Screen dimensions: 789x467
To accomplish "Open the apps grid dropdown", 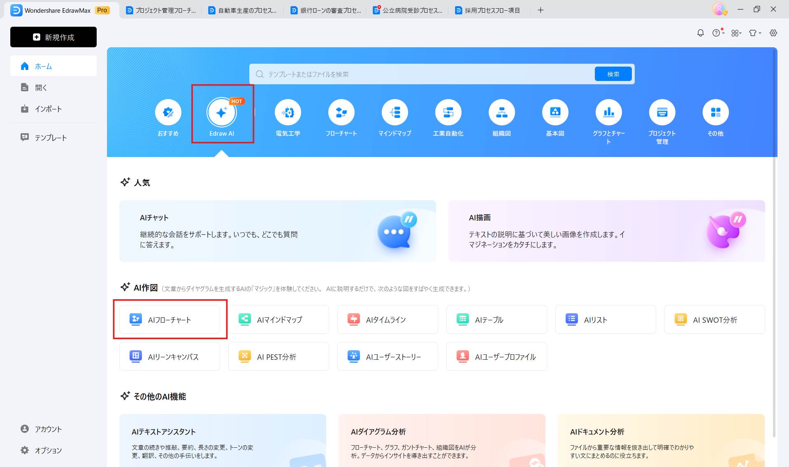I will (x=736, y=33).
